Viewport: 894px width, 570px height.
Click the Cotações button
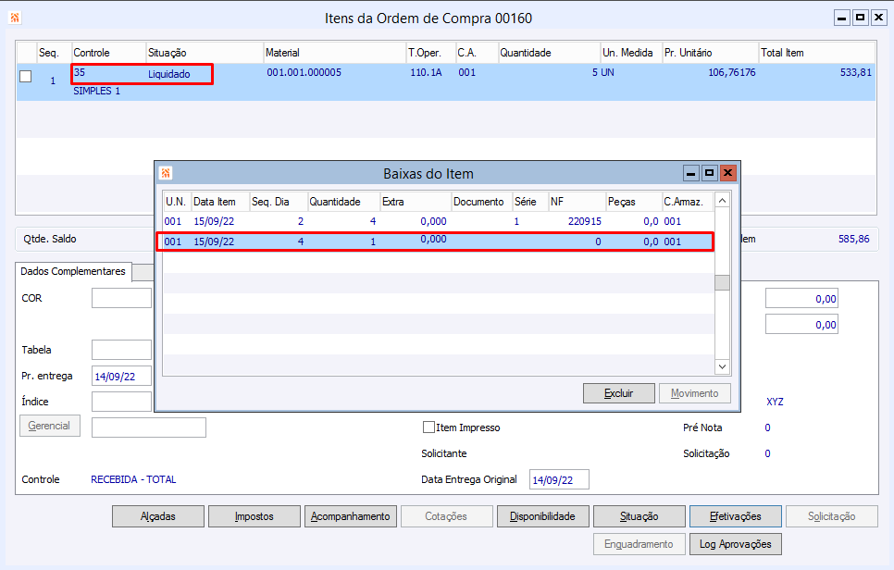[x=446, y=516]
